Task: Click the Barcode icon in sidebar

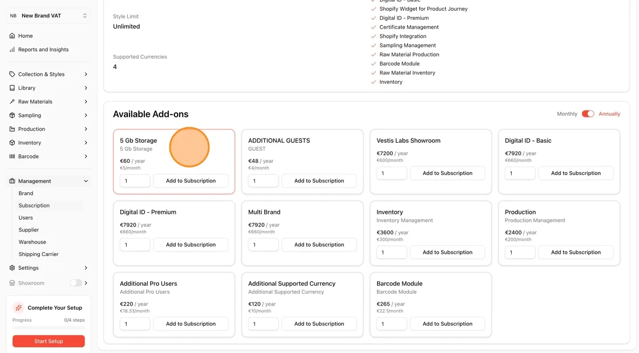Action: pos(12,156)
